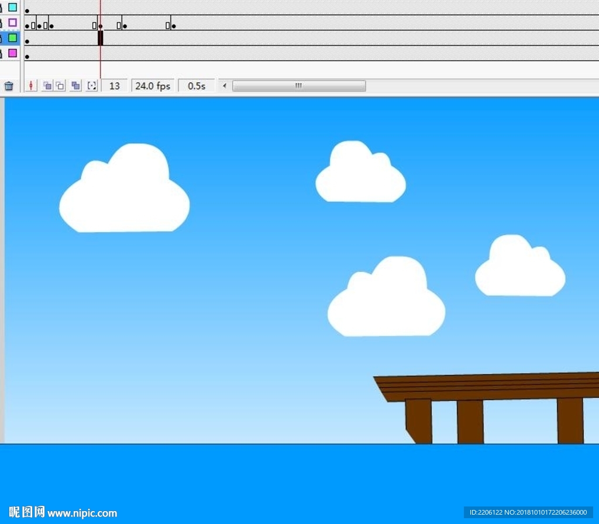This screenshot has height=524, width=599.
Task: Click the magenta layer outline color swatch
Action: [x=12, y=53]
